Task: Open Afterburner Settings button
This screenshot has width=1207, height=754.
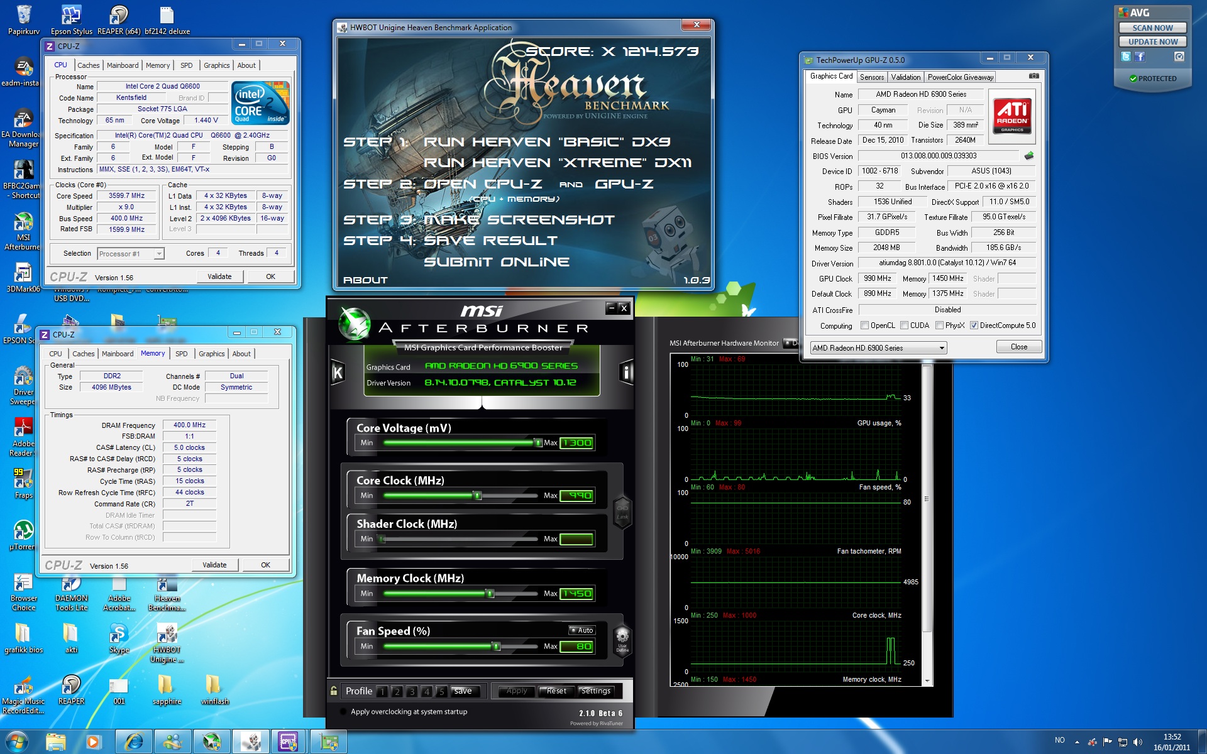Action: (596, 691)
